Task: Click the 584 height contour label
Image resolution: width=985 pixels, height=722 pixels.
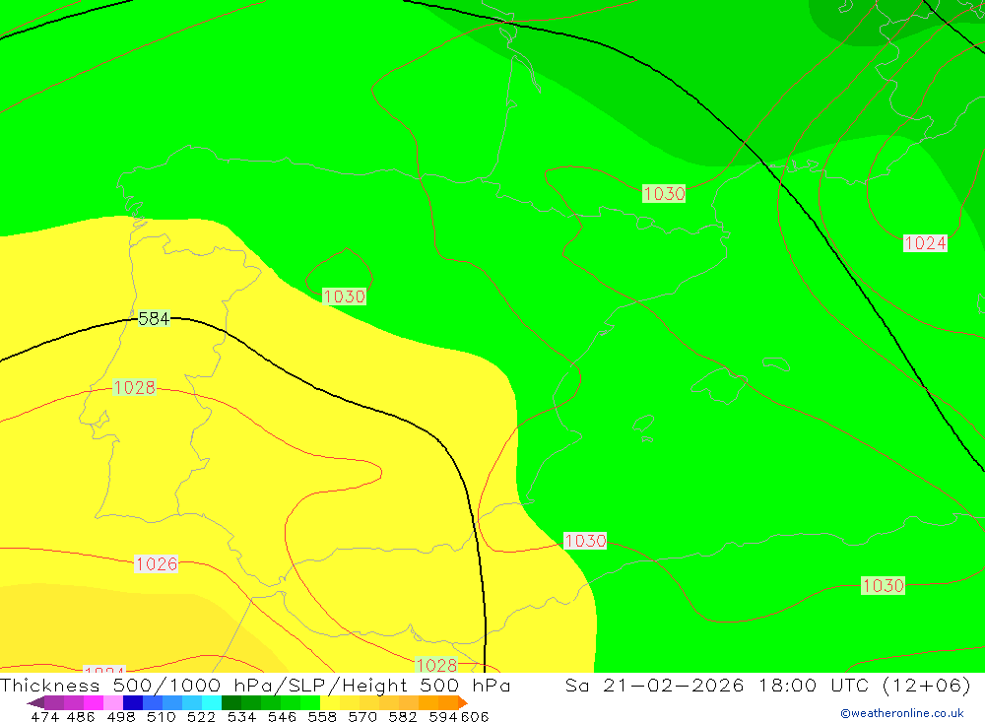Action: coord(154,318)
